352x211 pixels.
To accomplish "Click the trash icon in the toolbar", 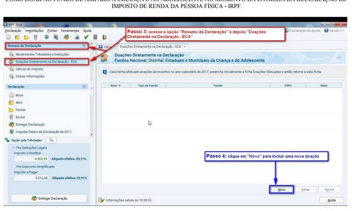I will (36, 37).
